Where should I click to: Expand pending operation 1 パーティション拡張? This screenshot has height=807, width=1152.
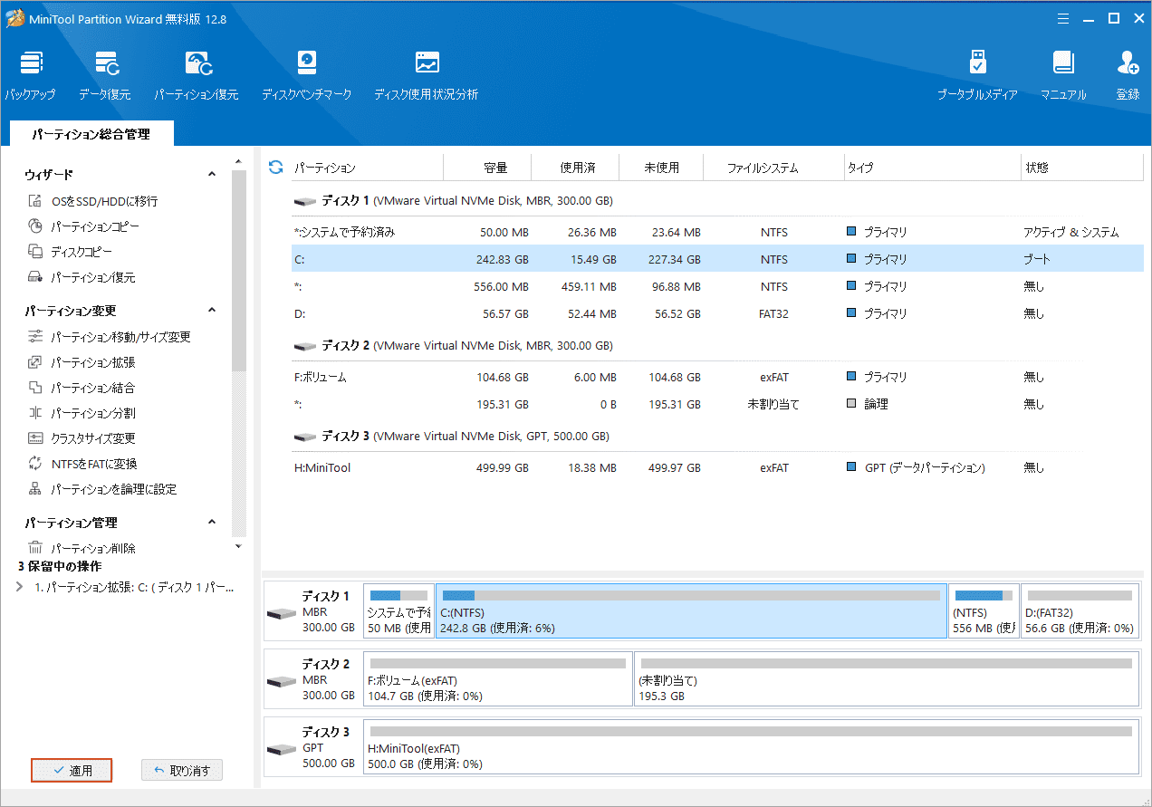coord(21,587)
